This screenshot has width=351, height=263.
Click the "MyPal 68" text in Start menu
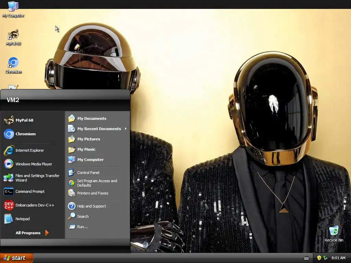coord(24,120)
